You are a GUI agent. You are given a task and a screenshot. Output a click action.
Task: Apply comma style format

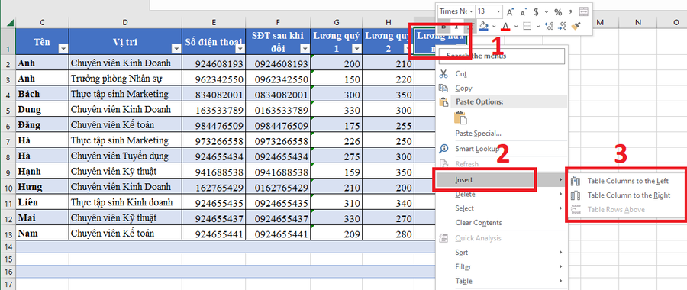pos(570,11)
